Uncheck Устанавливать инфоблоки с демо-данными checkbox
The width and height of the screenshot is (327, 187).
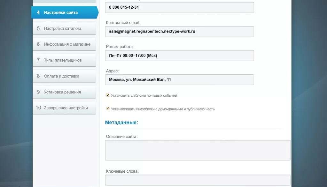pos(108,108)
